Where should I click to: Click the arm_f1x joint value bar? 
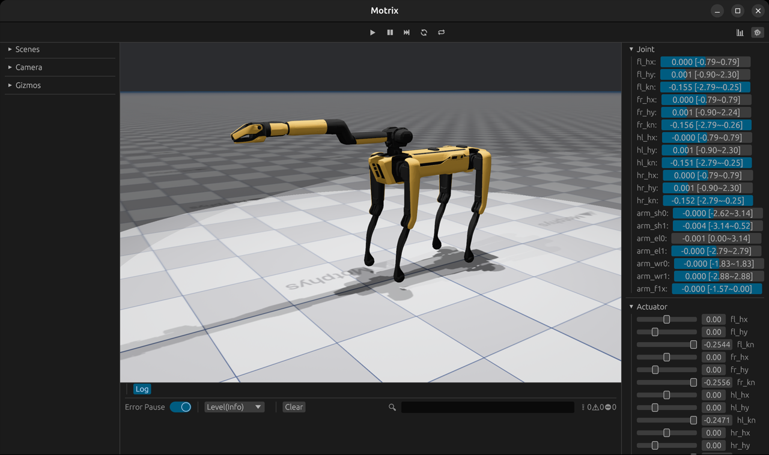717,289
